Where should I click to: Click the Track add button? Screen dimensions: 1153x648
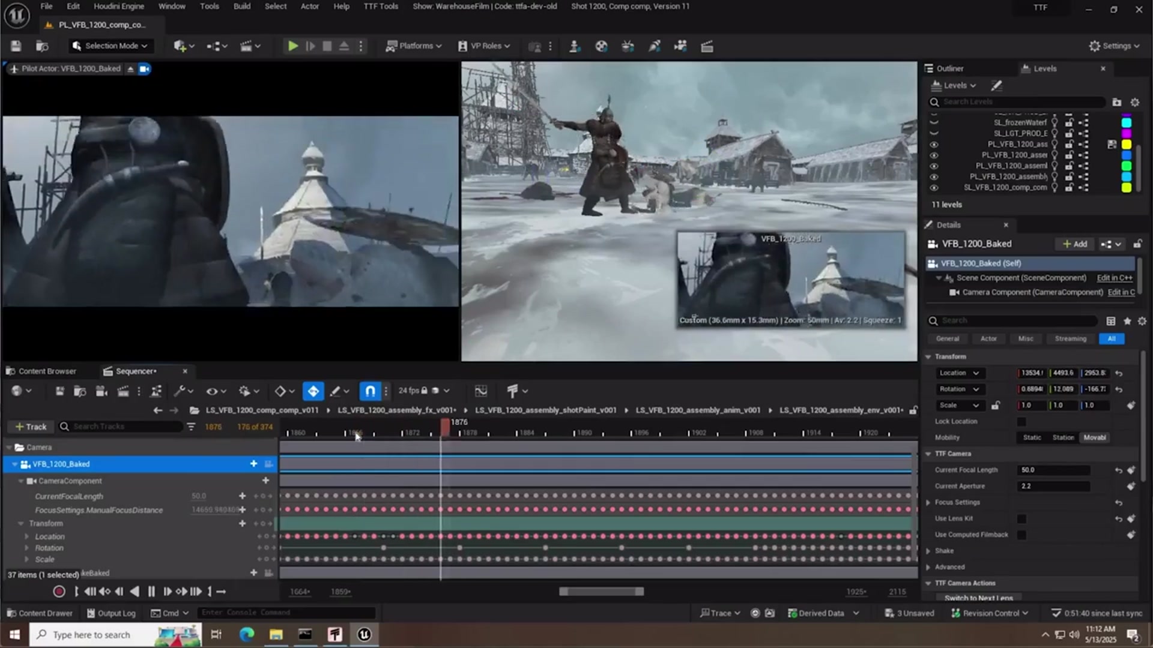coord(31,427)
